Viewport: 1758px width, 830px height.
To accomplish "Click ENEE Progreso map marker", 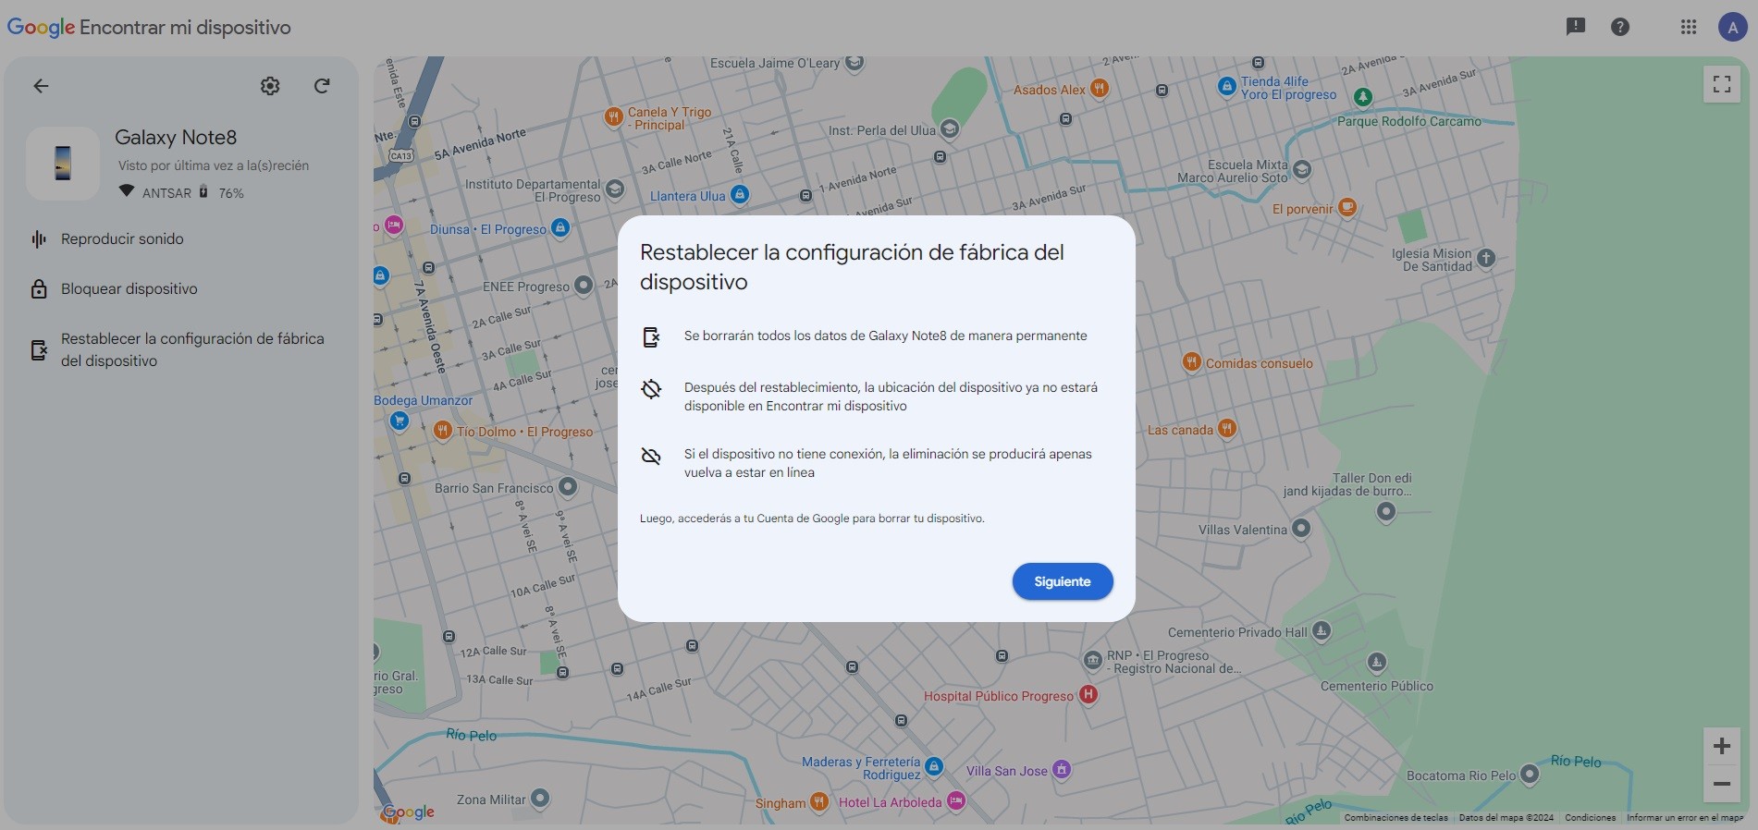I will [584, 285].
